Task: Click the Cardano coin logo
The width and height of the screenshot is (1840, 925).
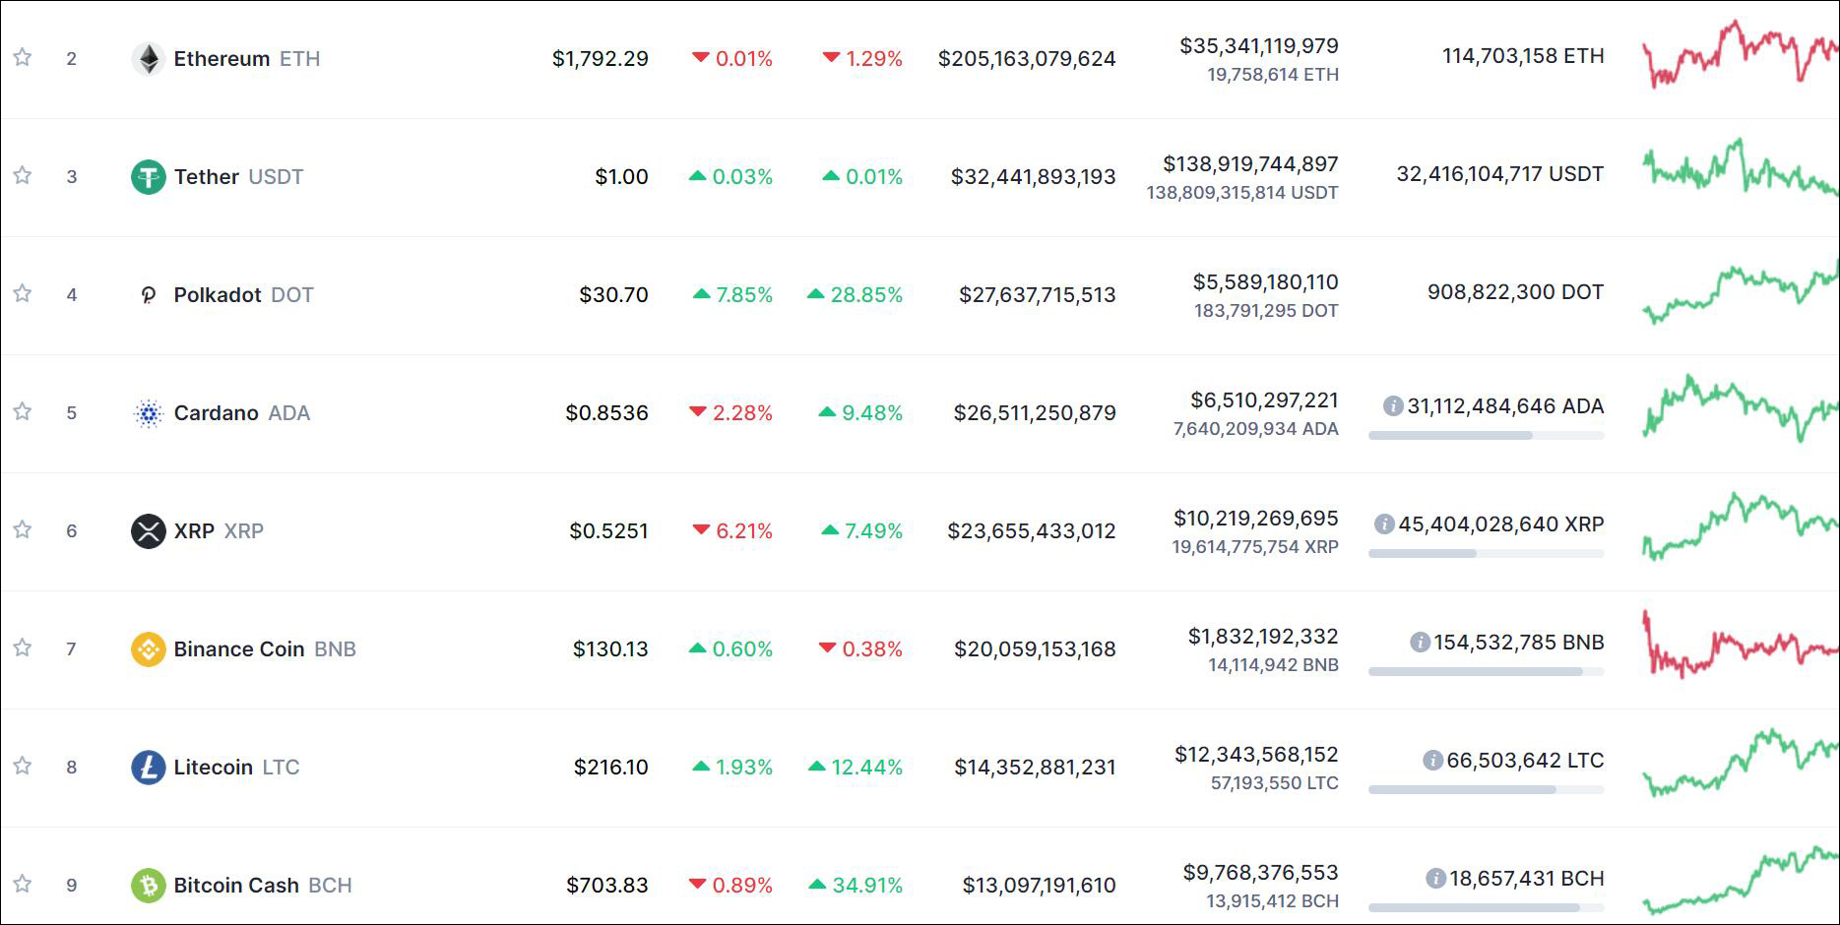Action: (x=149, y=413)
